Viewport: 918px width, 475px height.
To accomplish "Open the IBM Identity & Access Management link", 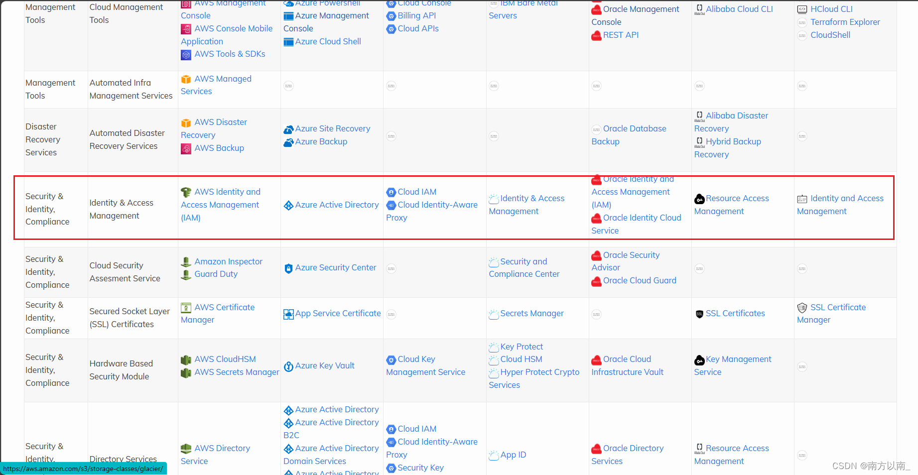I will (526, 205).
